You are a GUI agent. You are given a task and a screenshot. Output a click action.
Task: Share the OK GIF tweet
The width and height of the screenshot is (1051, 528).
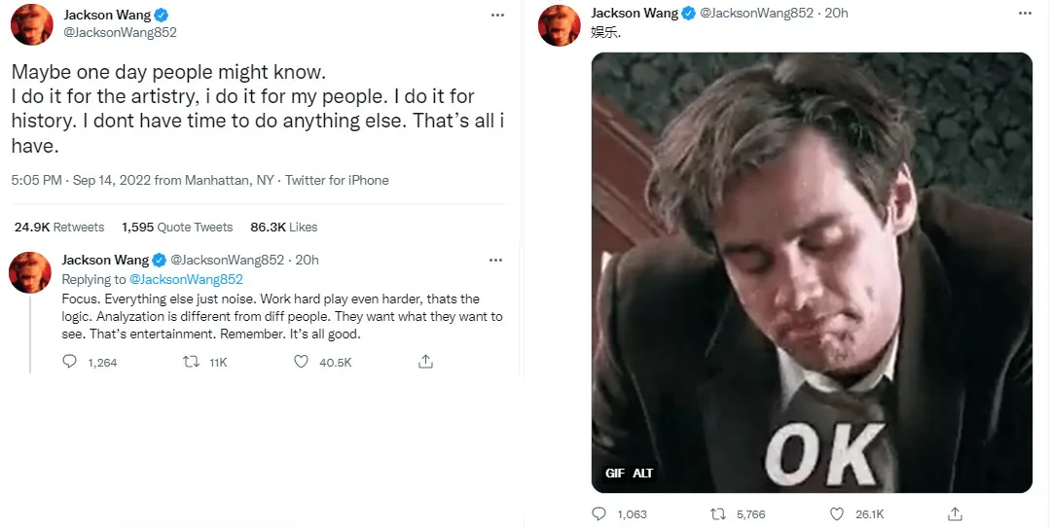tap(956, 513)
